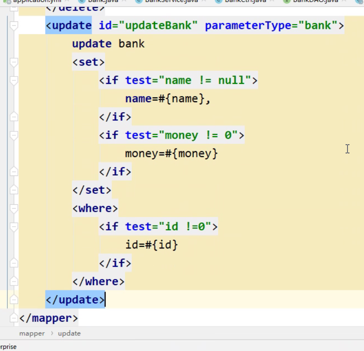This screenshot has width=364, height=351.
Task: Open the BankCtrl.java editor tab
Action: (245, 1)
